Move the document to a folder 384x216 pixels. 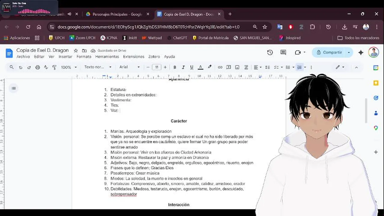pyautogui.click(x=84, y=51)
